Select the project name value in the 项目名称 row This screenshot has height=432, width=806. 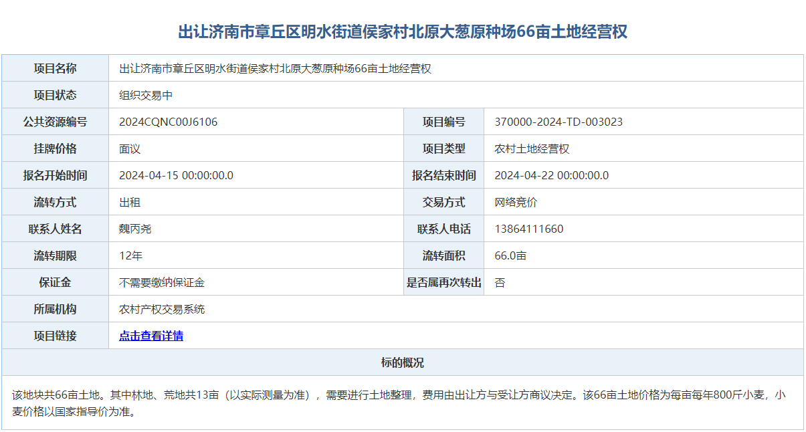click(276, 68)
